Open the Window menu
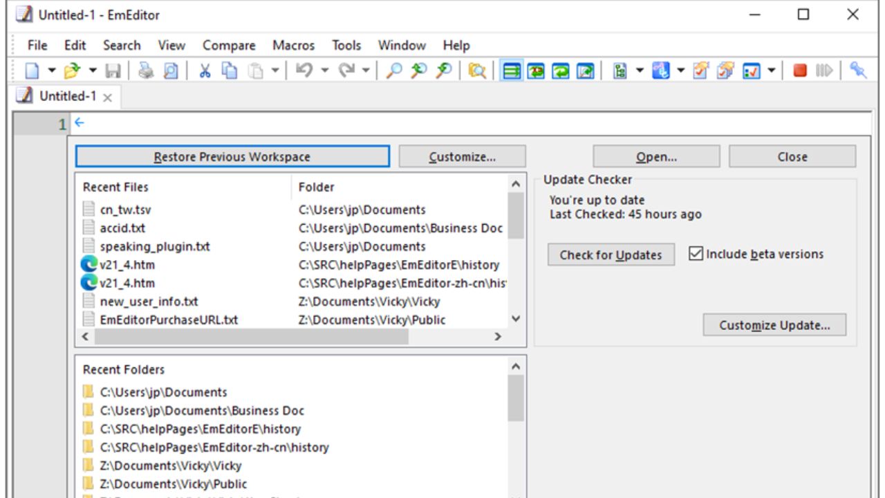 tap(402, 45)
